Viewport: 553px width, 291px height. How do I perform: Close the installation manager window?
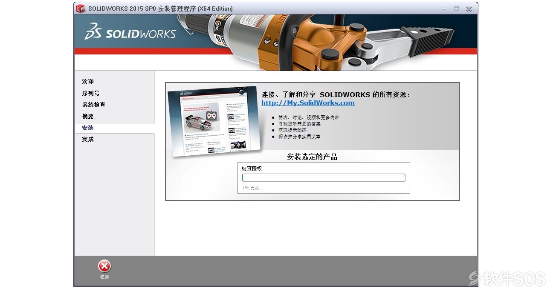[x=469, y=9]
